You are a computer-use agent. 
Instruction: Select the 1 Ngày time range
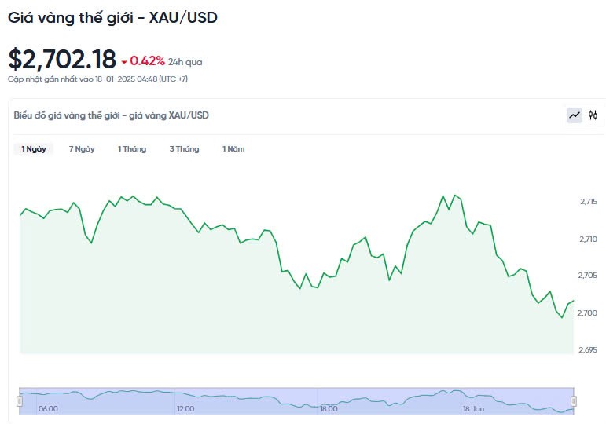(34, 149)
